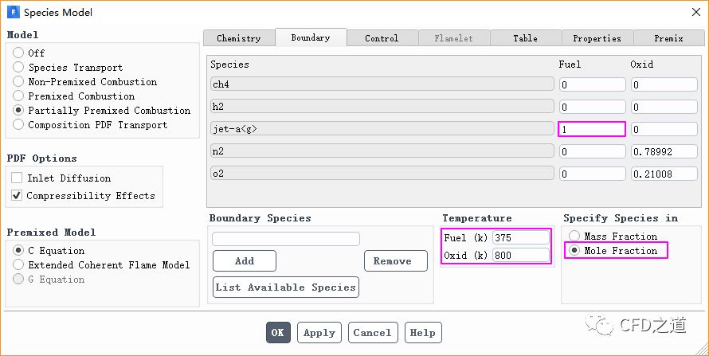709x356 pixels.
Task: Click the Fluent icon in title bar
Action: 13,12
